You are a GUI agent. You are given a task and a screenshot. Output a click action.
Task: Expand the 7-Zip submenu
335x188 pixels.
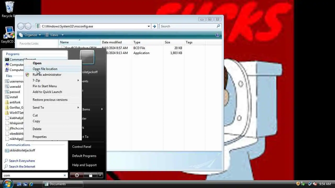click(53, 80)
